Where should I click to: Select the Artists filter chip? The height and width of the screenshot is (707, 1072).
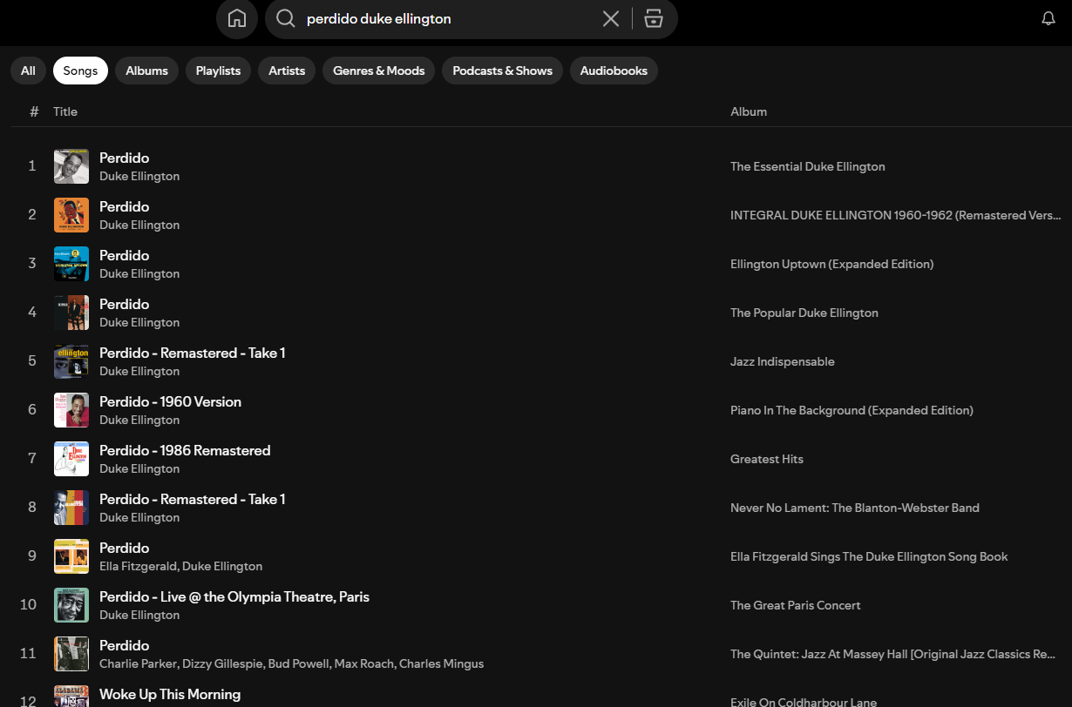click(x=286, y=71)
